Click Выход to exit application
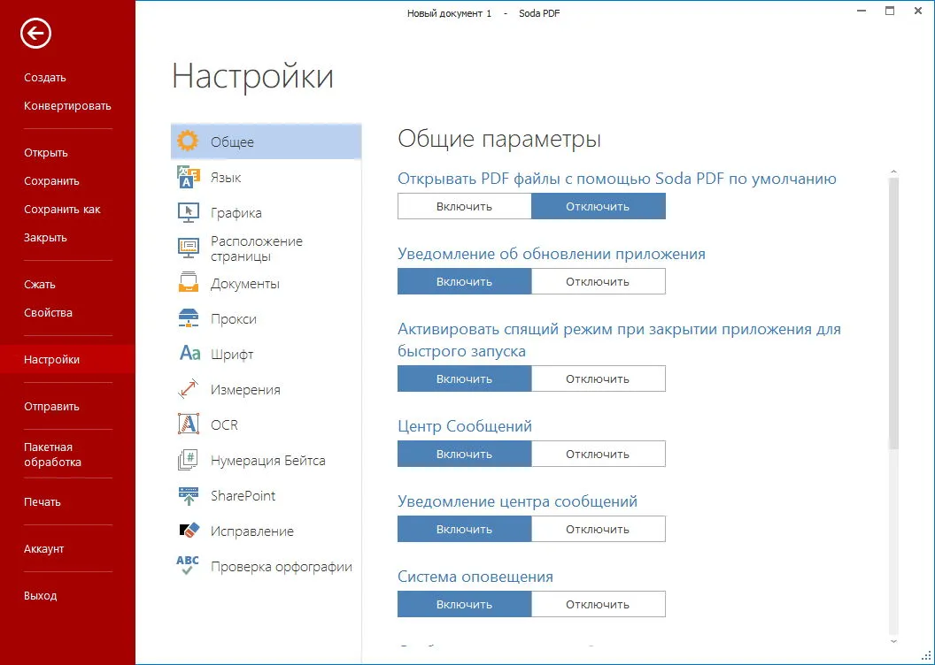 [41, 595]
